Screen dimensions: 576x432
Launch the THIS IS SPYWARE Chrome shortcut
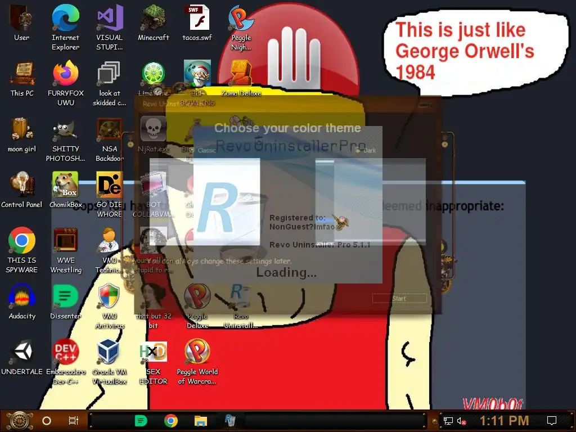(22, 250)
